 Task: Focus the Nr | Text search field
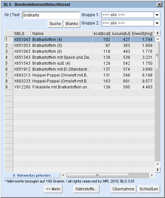(51, 15)
